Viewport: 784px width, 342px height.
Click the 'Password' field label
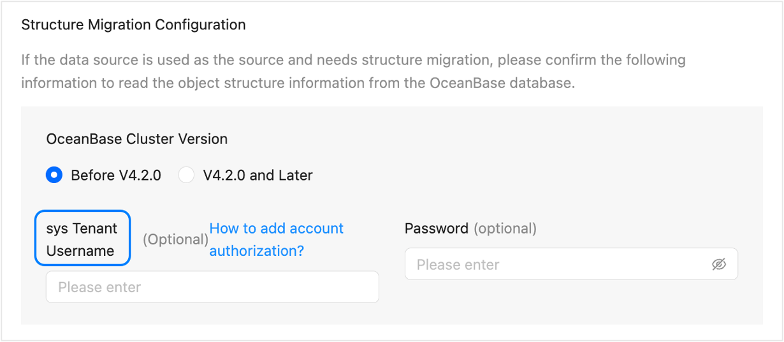coord(437,228)
